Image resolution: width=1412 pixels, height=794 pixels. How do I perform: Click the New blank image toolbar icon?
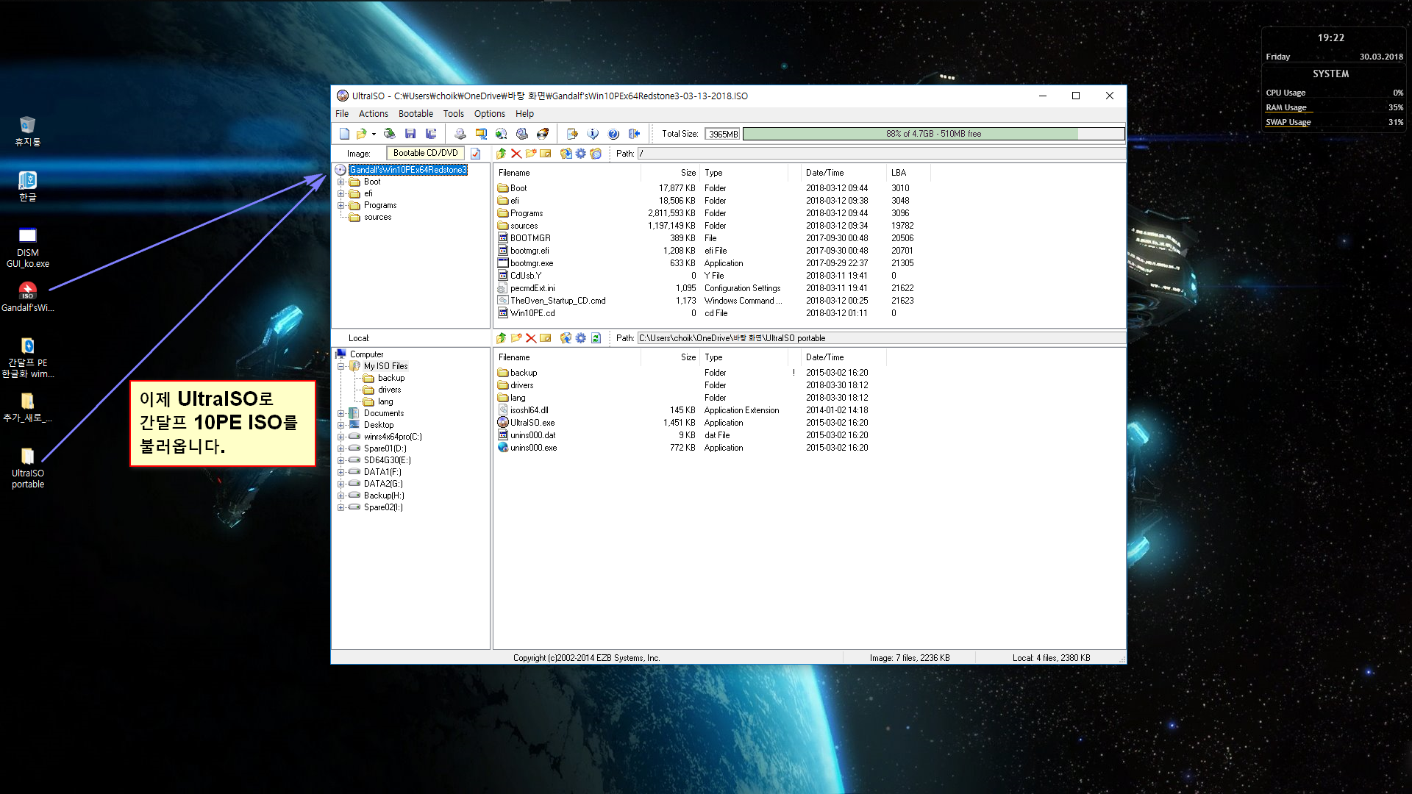pyautogui.click(x=344, y=134)
